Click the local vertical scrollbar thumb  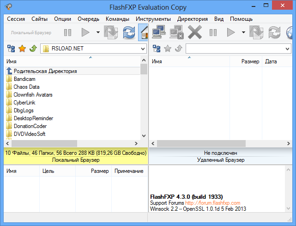pyautogui.click(x=144, y=69)
